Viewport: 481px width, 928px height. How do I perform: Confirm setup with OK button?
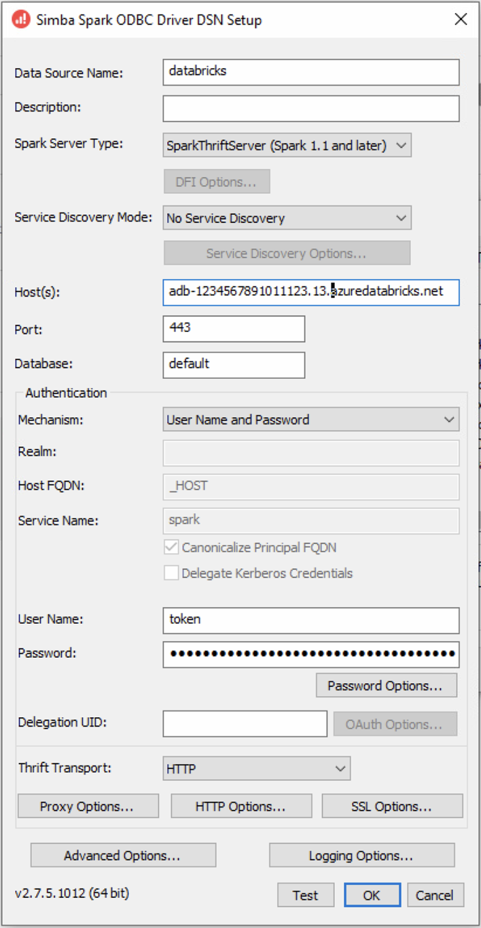click(x=372, y=895)
